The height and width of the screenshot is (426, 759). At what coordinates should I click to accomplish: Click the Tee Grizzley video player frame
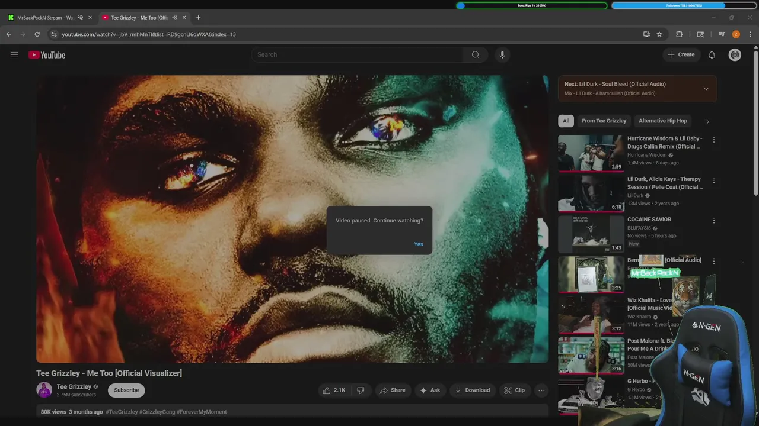(x=292, y=219)
